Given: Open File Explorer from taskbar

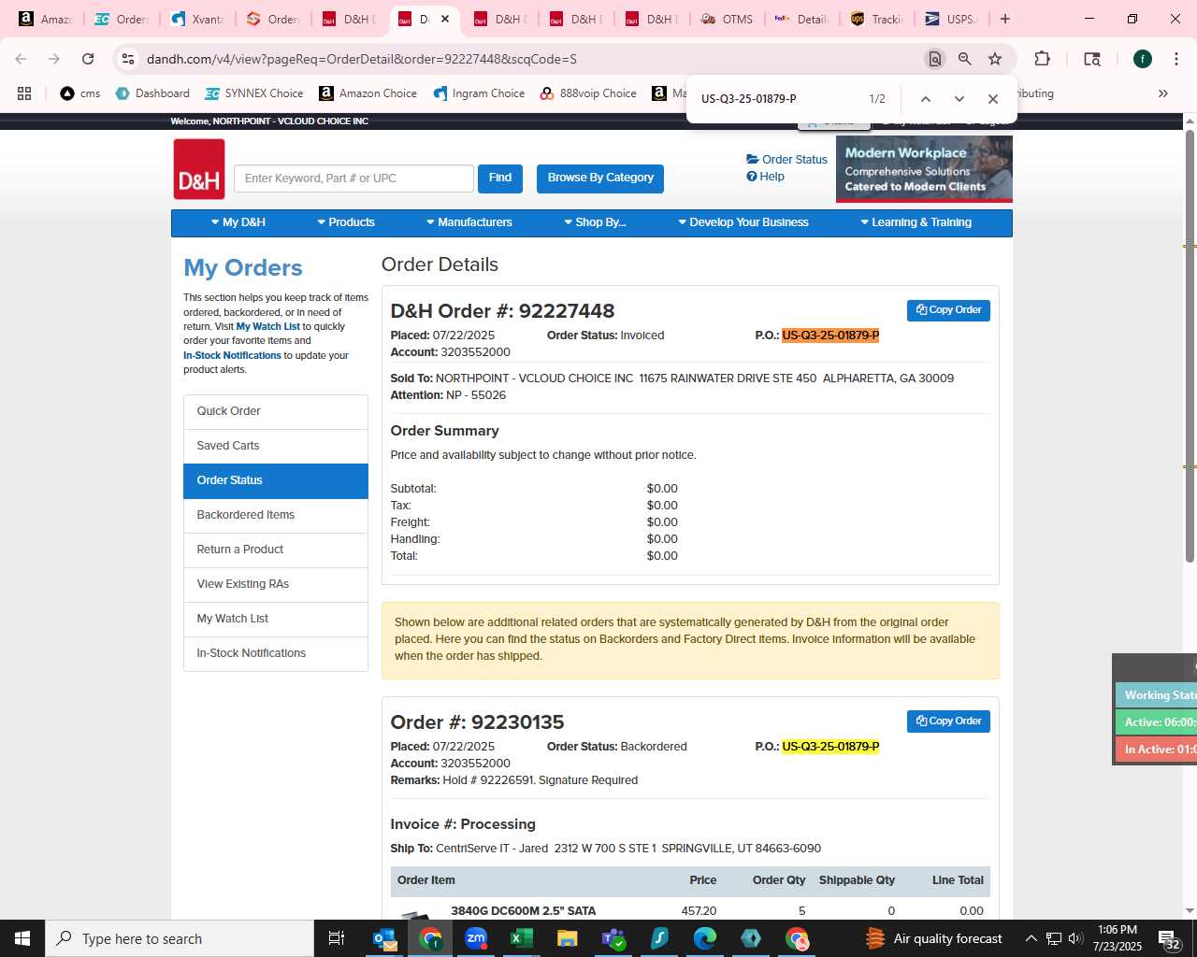Looking at the screenshot, I should pos(568,938).
